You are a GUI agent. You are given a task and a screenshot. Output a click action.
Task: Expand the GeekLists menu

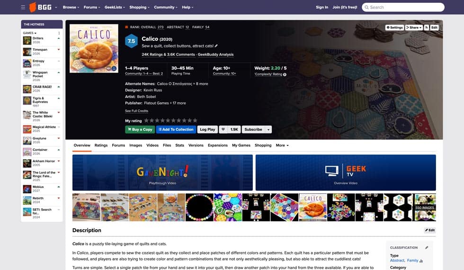click(x=115, y=7)
